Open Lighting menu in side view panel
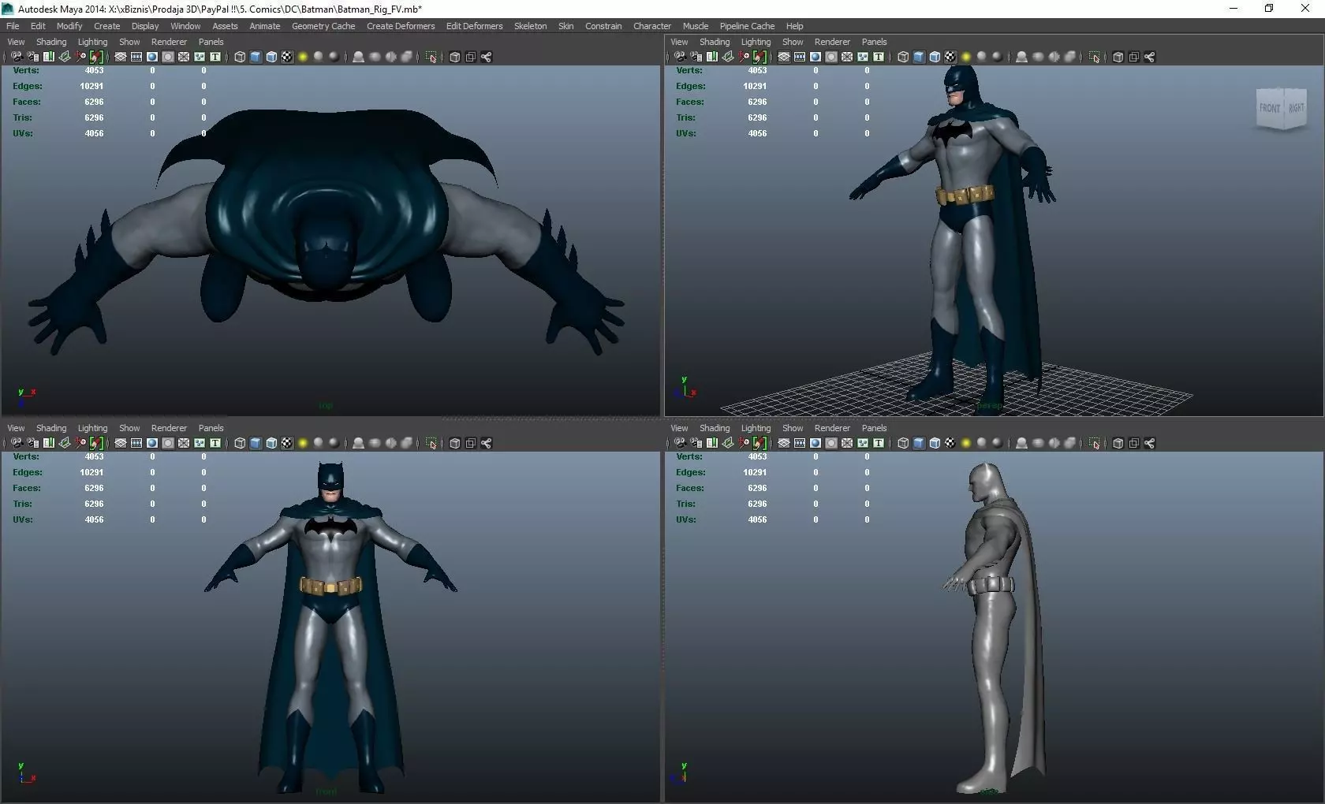Image resolution: width=1325 pixels, height=804 pixels. pyautogui.click(x=756, y=428)
